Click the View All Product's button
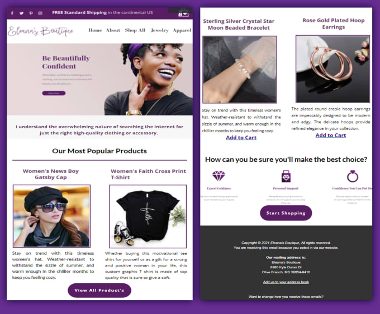Screen dimensions: 380x314 pos(99,290)
